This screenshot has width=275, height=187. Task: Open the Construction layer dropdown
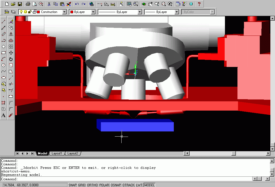pyautogui.click(x=64, y=12)
